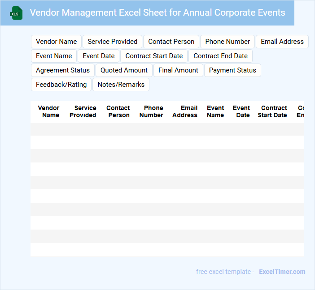The image size is (315, 290).
Task: Pick the Final Amount tag
Action: [178, 70]
